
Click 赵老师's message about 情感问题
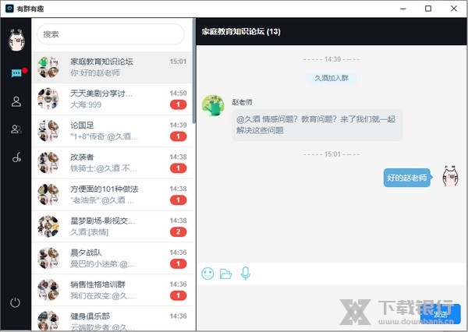(317, 125)
